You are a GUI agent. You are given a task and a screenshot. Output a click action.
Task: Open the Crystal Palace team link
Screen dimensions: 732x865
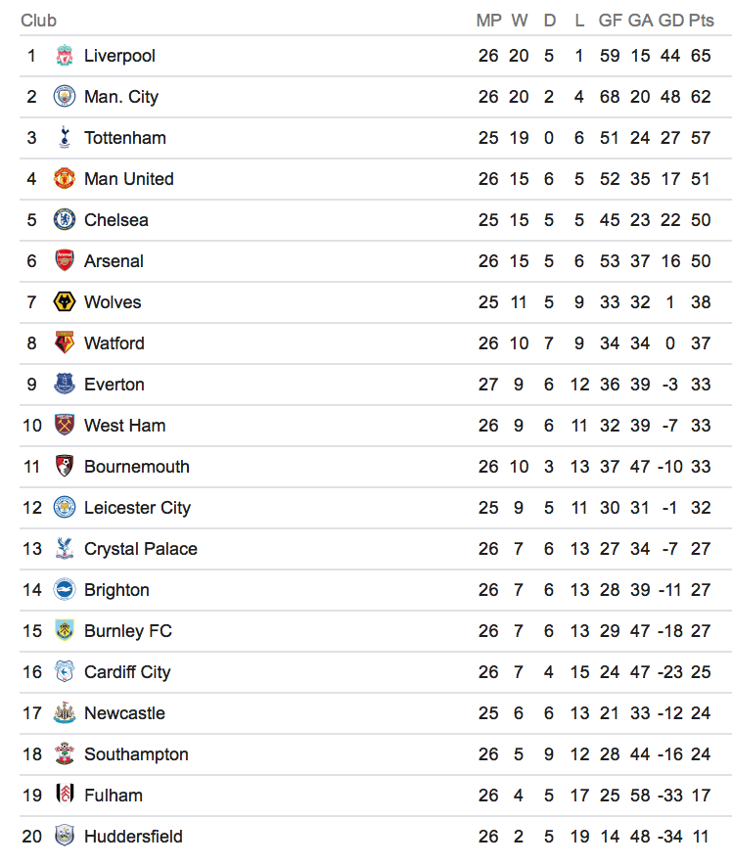pyautogui.click(x=140, y=549)
